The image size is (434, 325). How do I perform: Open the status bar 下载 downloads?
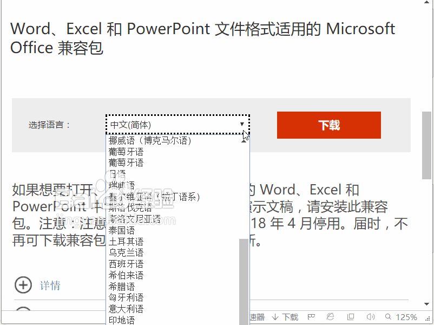[x=285, y=317]
